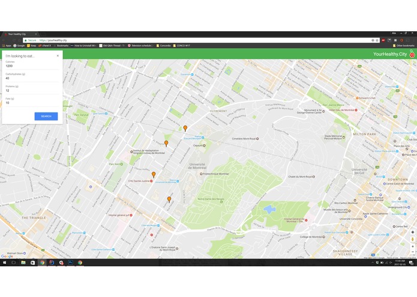The image size is (417, 297).
Task: Open the Old Q&A Thread bookmark
Action: tap(112, 46)
